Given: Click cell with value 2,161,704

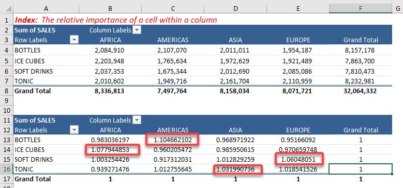Looking at the screenshot, I should click(234, 81).
